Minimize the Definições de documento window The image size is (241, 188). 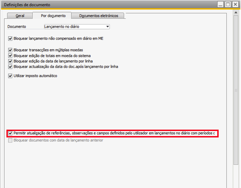click(x=220, y=5)
